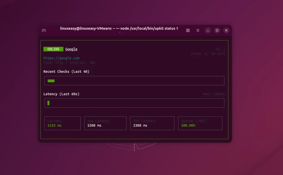Image resolution: width=283 pixels, height=175 pixels.
Task: Click the Max: 2388ms latency indicator
Action: pyautogui.click(x=214, y=94)
